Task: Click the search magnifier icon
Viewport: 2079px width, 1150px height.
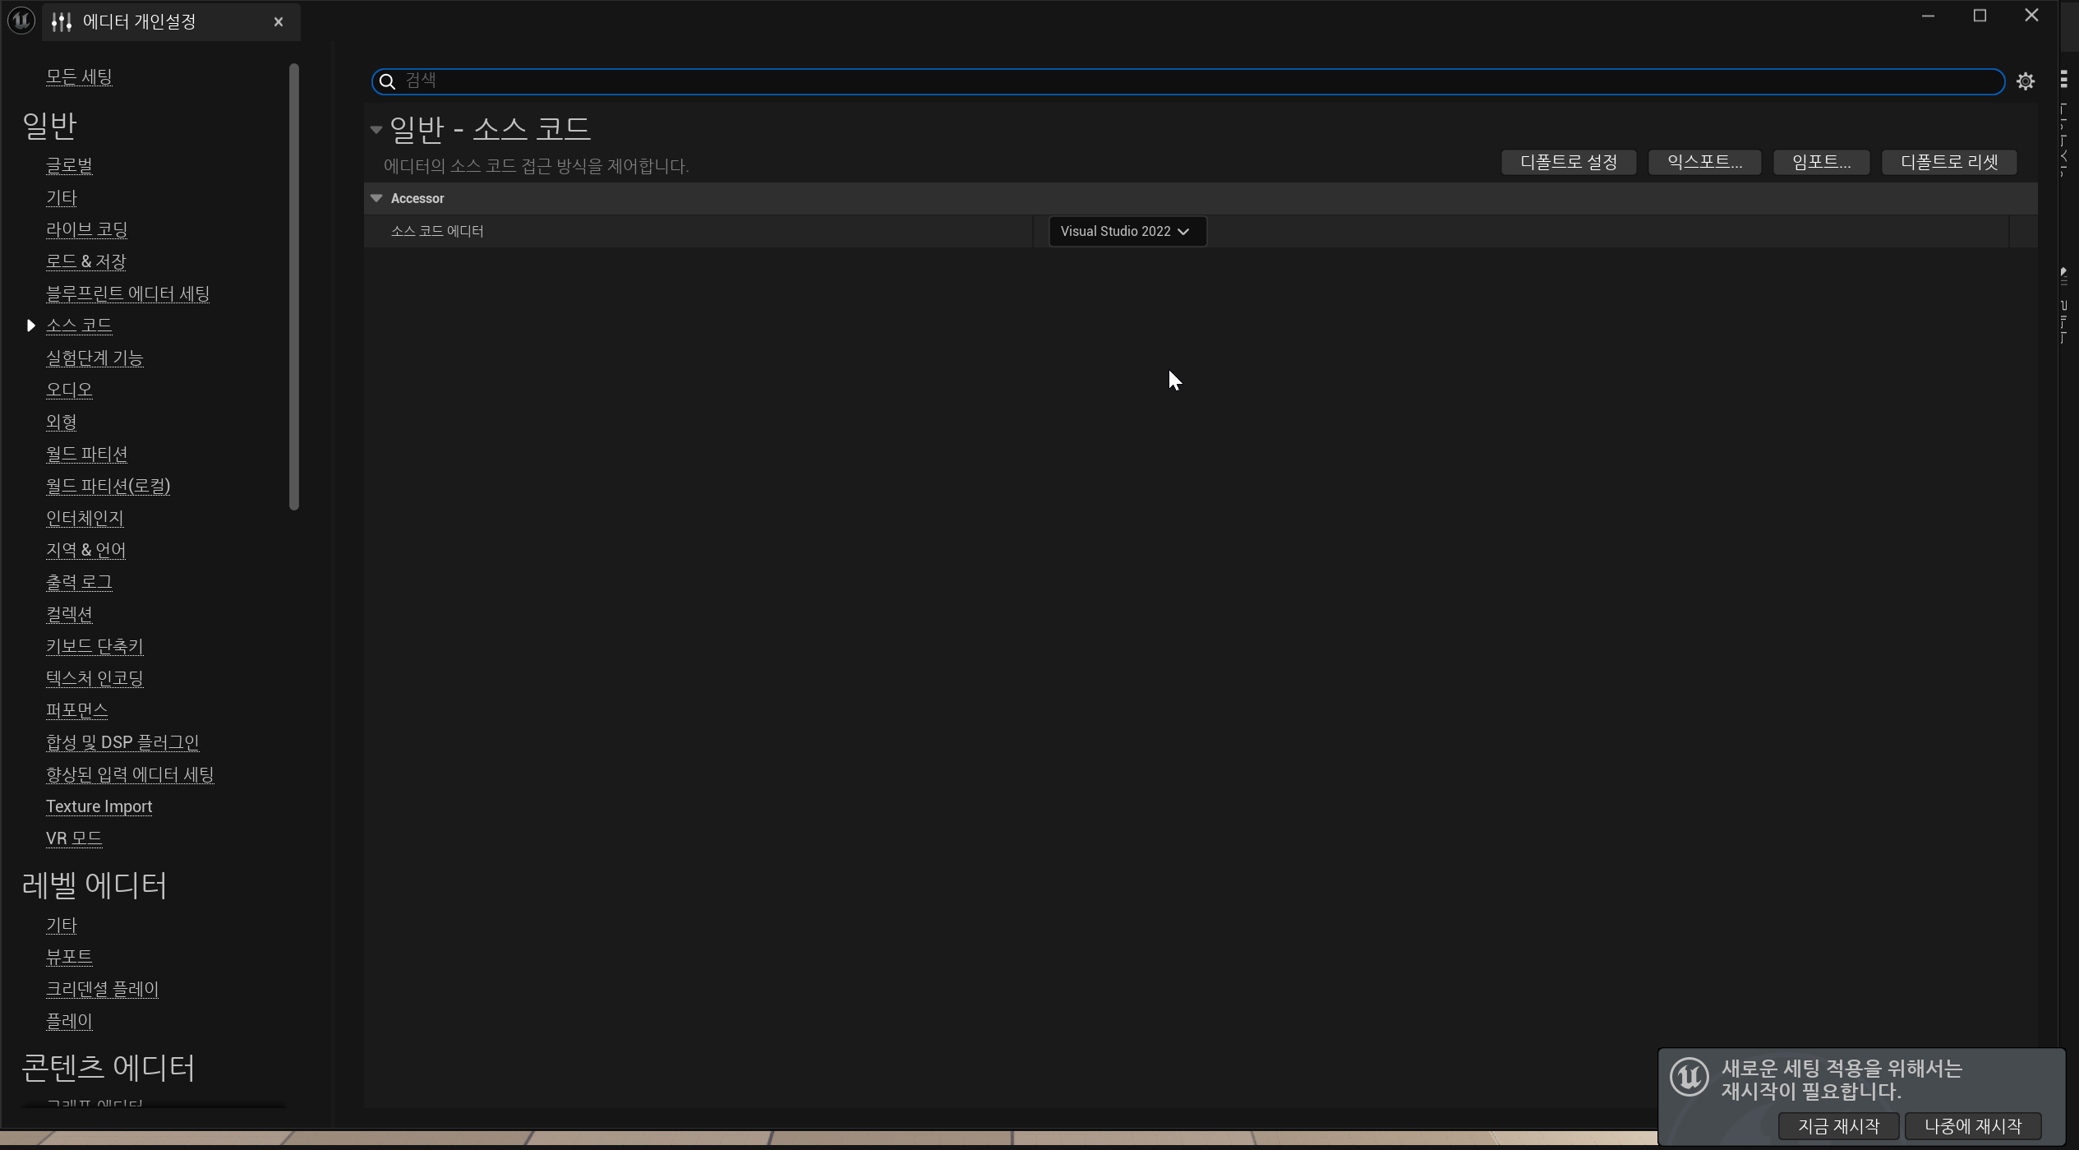Action: click(387, 81)
